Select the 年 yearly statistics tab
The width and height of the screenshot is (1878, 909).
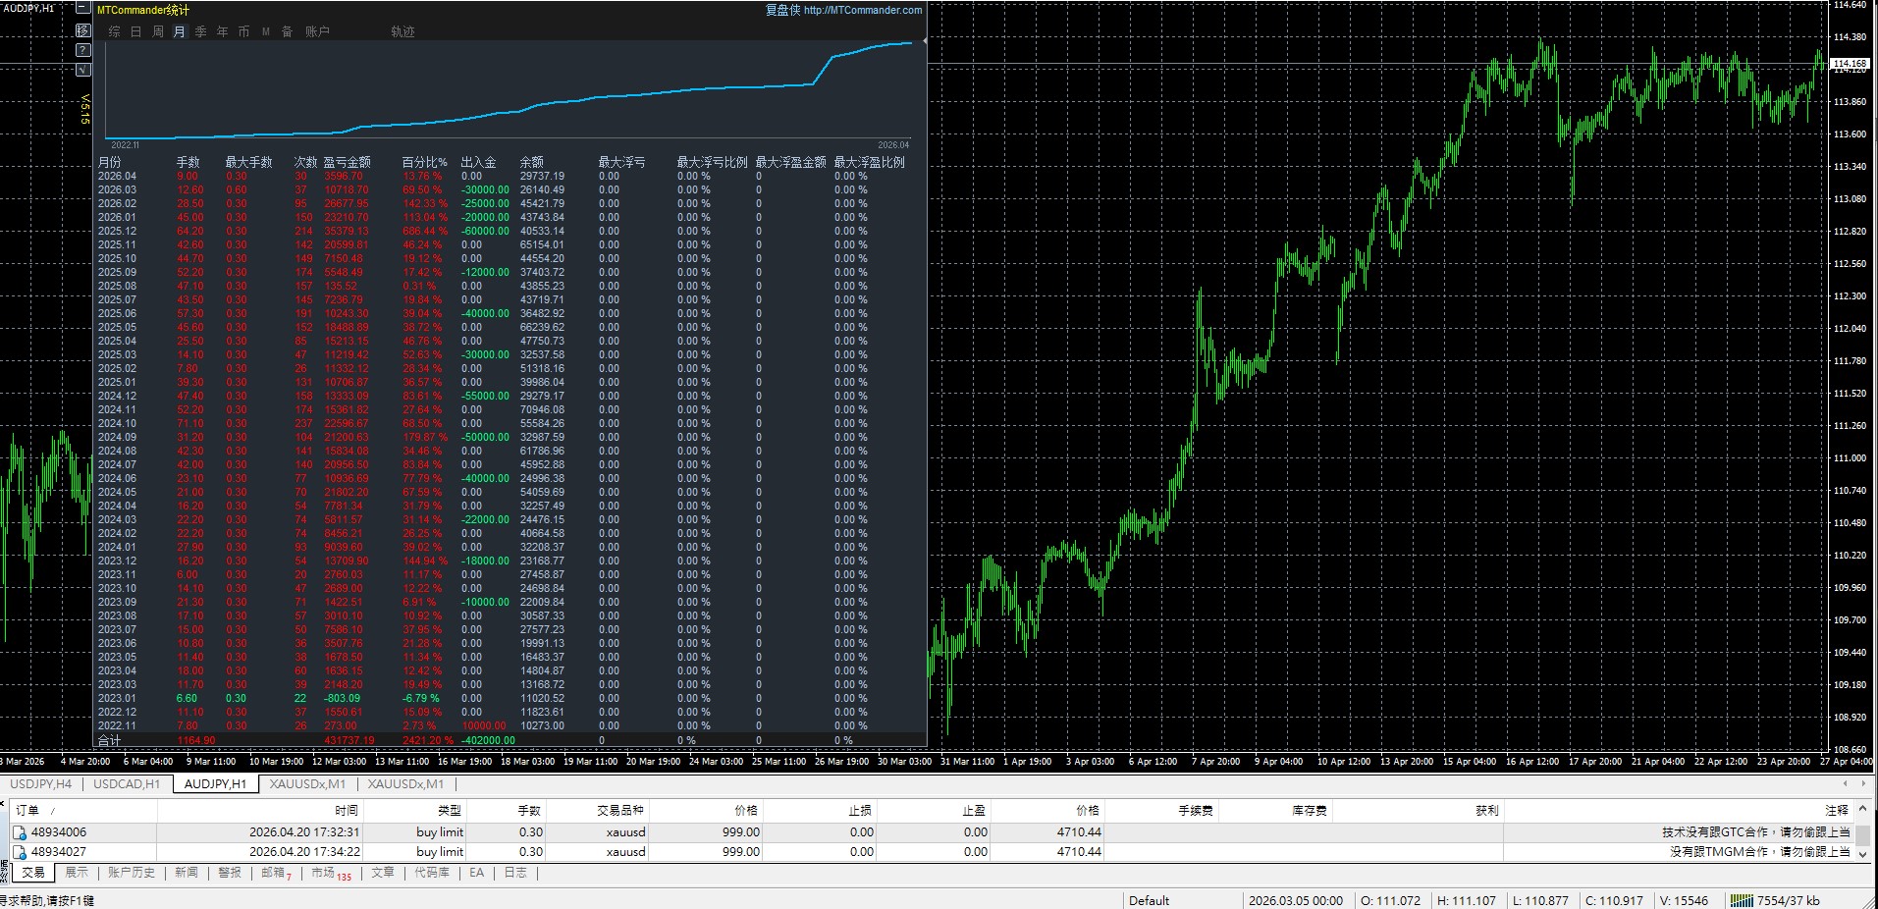point(222,31)
